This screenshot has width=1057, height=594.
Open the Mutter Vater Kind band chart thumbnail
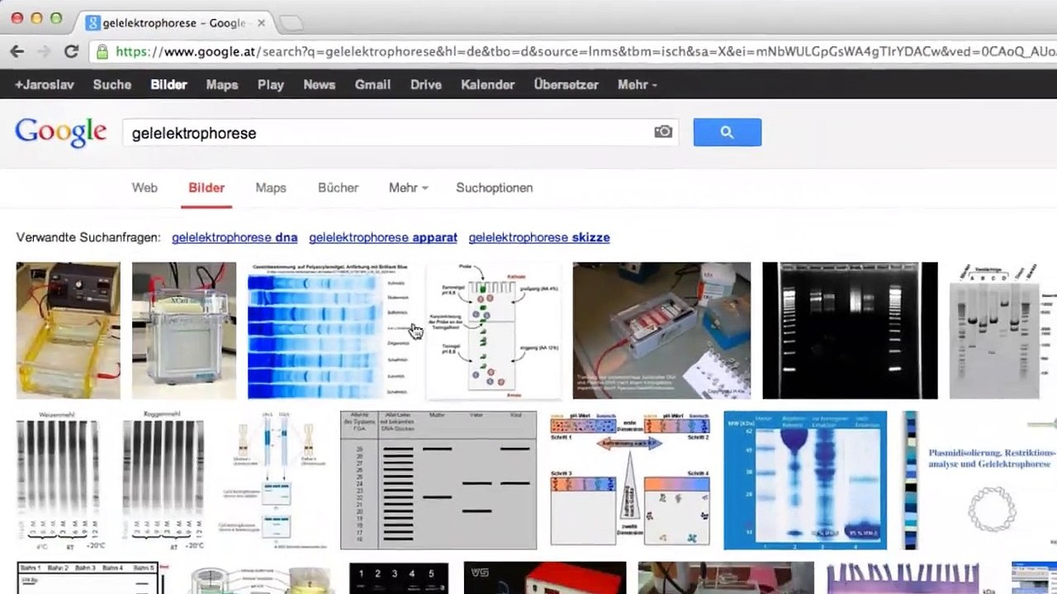tap(438, 480)
